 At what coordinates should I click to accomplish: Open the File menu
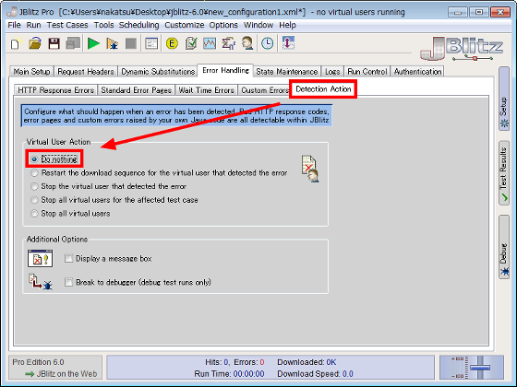click(x=14, y=25)
